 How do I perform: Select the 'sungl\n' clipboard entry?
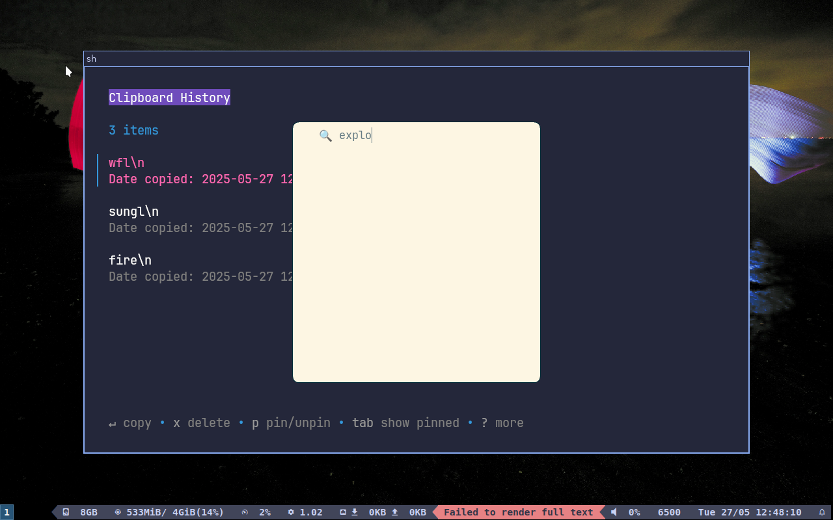tap(133, 211)
